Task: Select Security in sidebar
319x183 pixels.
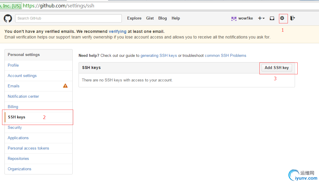Action: point(39,127)
